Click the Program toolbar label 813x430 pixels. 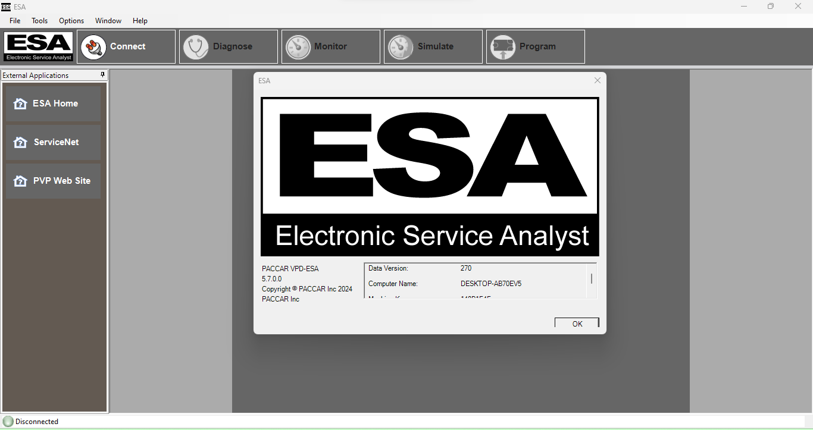(x=537, y=46)
